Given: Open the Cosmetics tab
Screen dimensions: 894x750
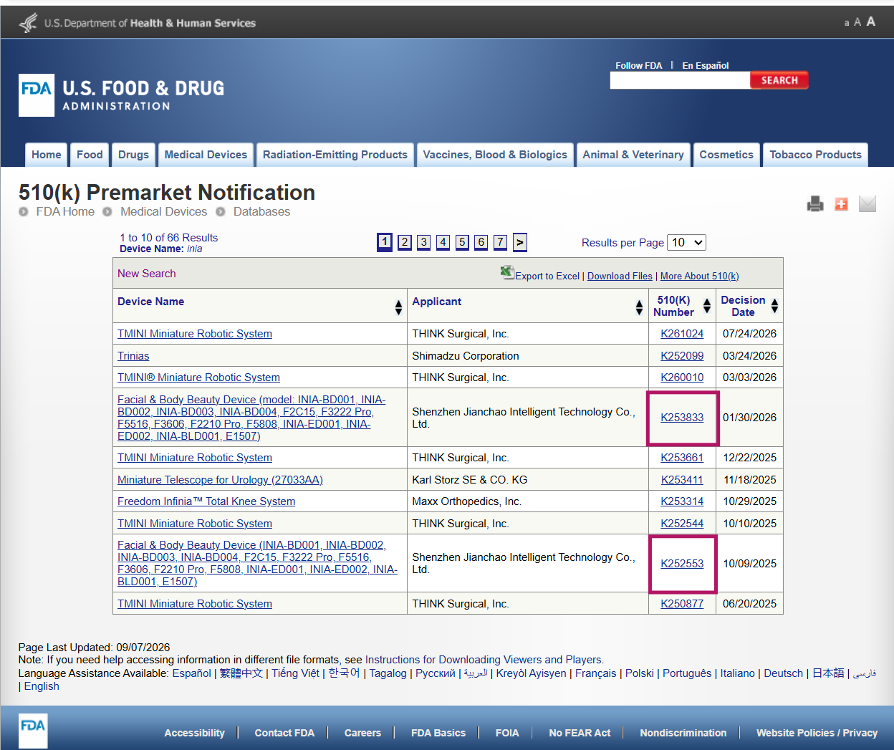Looking at the screenshot, I should click(726, 155).
